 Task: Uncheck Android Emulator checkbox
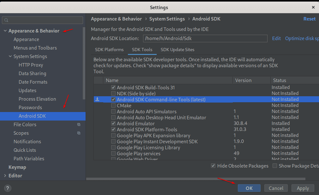pyautogui.click(x=113, y=123)
